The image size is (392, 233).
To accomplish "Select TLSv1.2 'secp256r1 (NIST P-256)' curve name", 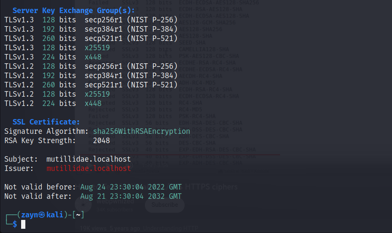I will (131, 66).
